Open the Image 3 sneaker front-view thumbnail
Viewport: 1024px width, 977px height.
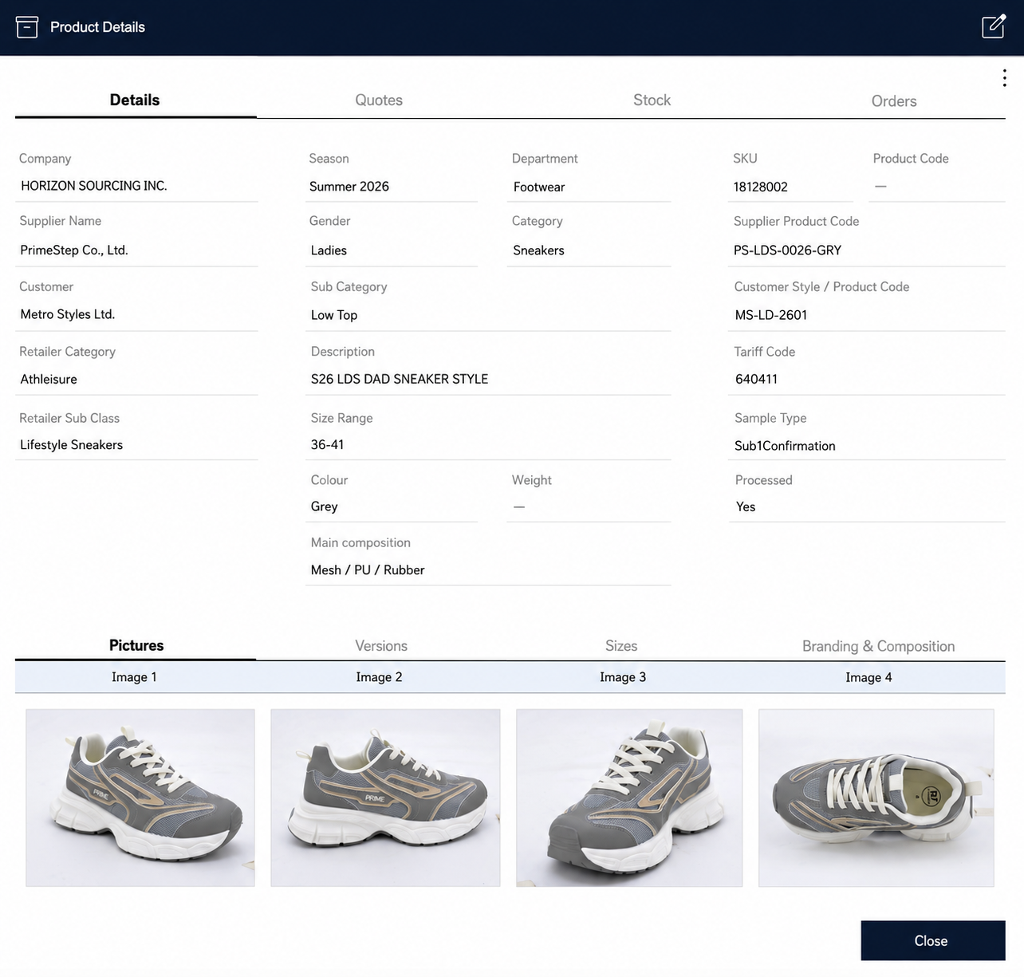click(629, 798)
